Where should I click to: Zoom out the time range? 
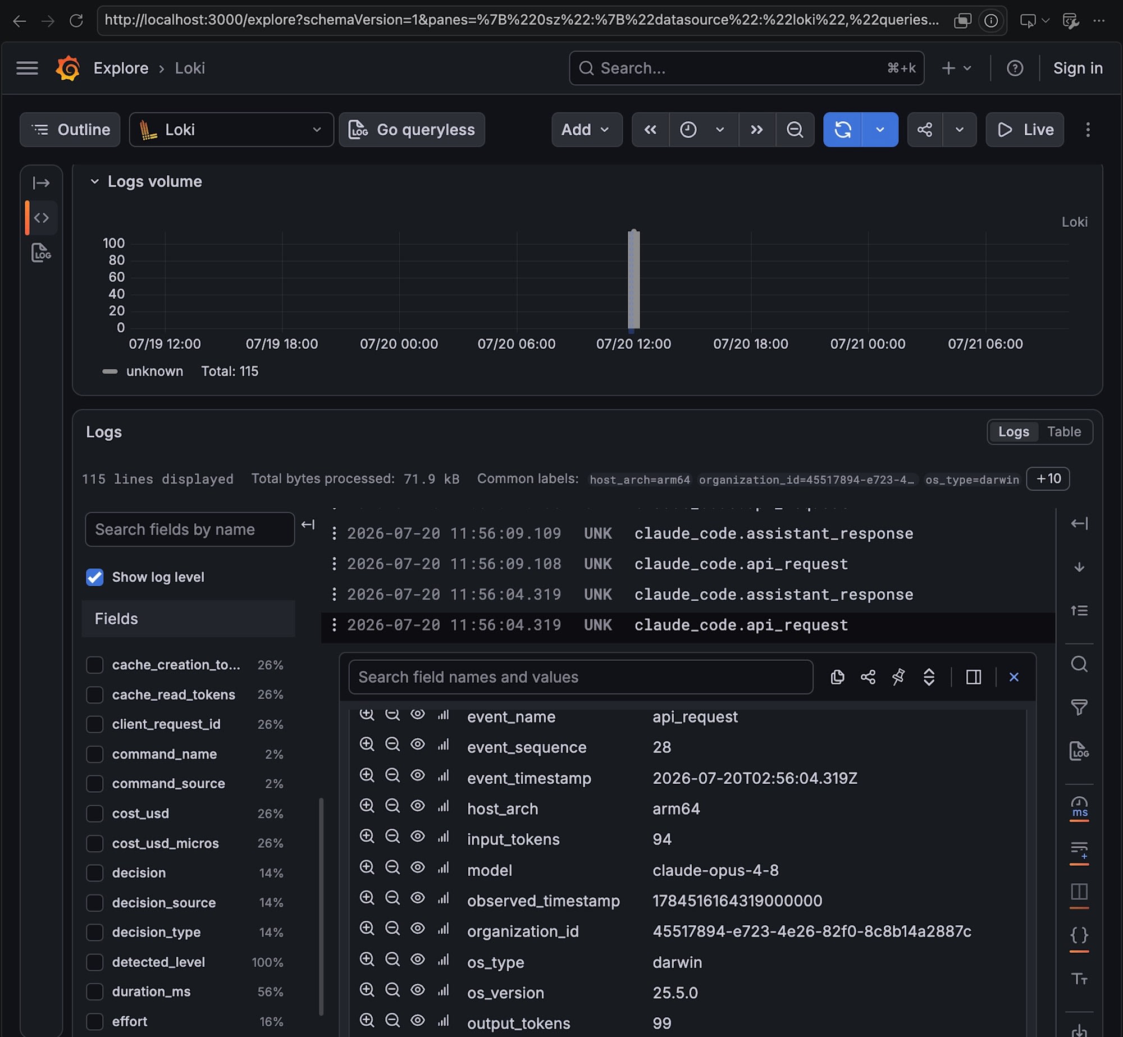coord(795,130)
